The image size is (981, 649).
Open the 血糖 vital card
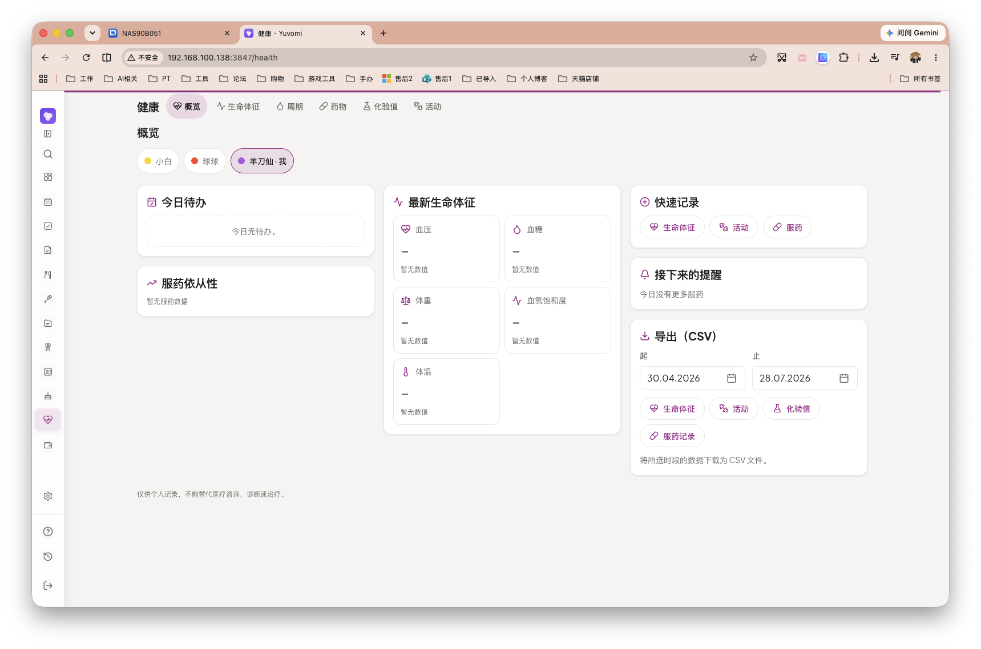point(558,249)
